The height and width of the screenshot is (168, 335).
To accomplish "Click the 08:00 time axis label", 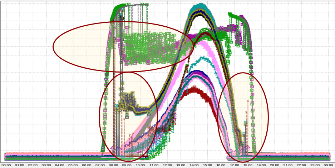I will point(114,165).
